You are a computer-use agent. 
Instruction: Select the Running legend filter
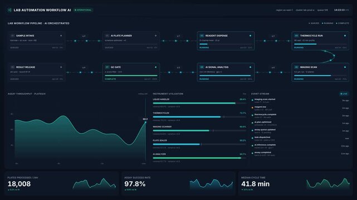(x=327, y=23)
